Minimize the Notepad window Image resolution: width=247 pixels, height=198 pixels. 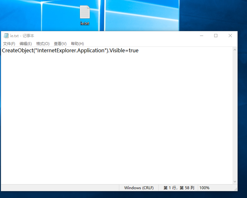tap(201, 36)
